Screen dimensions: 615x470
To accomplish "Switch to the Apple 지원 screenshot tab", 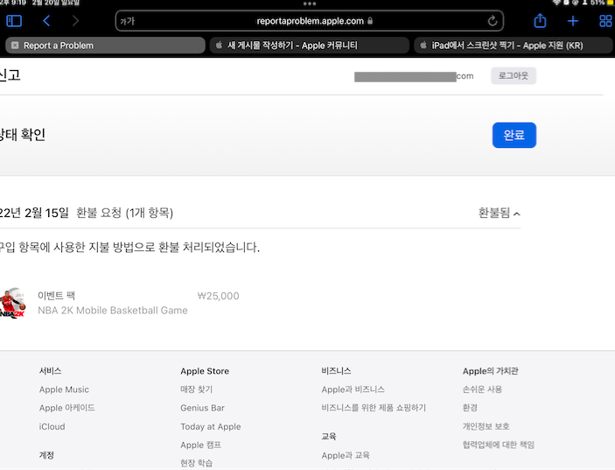I will [512, 46].
